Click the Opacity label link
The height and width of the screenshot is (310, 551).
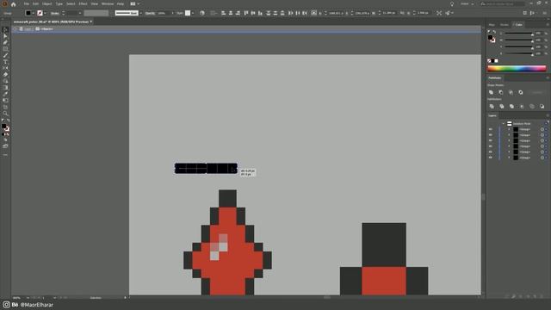coord(150,13)
